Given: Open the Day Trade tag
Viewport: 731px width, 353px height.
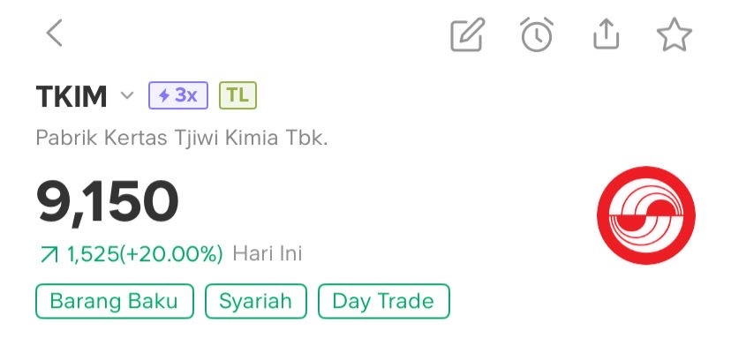Looking at the screenshot, I should click(383, 301).
